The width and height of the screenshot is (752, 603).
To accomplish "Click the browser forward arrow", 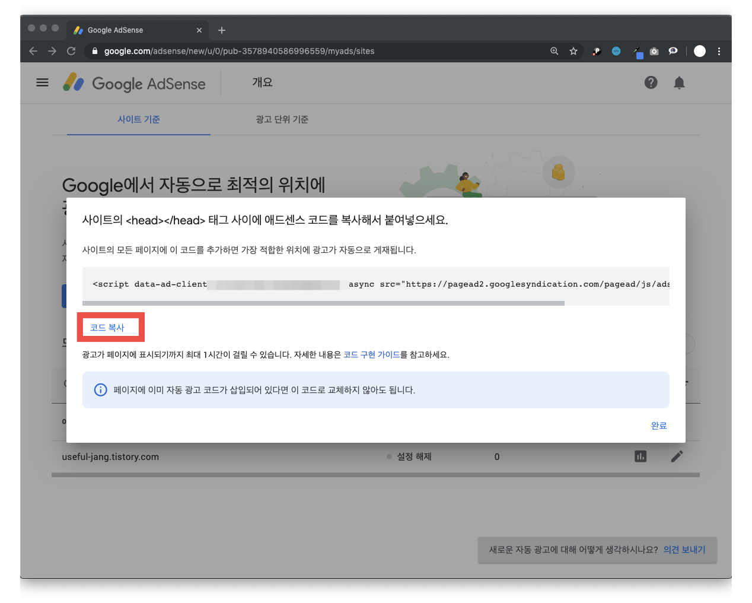I will click(x=52, y=51).
